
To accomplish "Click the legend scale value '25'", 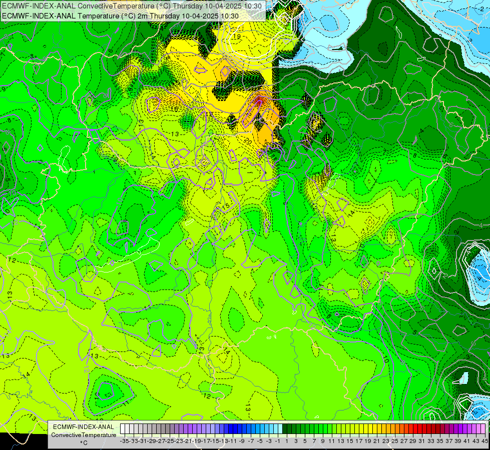I will point(395,441).
